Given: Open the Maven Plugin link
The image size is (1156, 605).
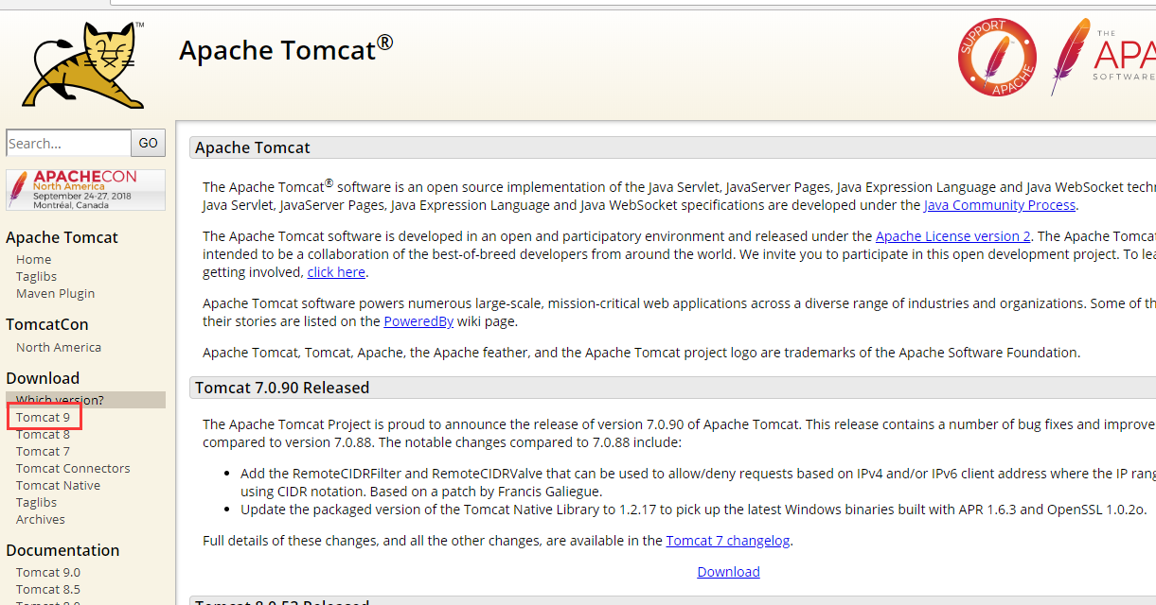Looking at the screenshot, I should pyautogui.click(x=55, y=293).
